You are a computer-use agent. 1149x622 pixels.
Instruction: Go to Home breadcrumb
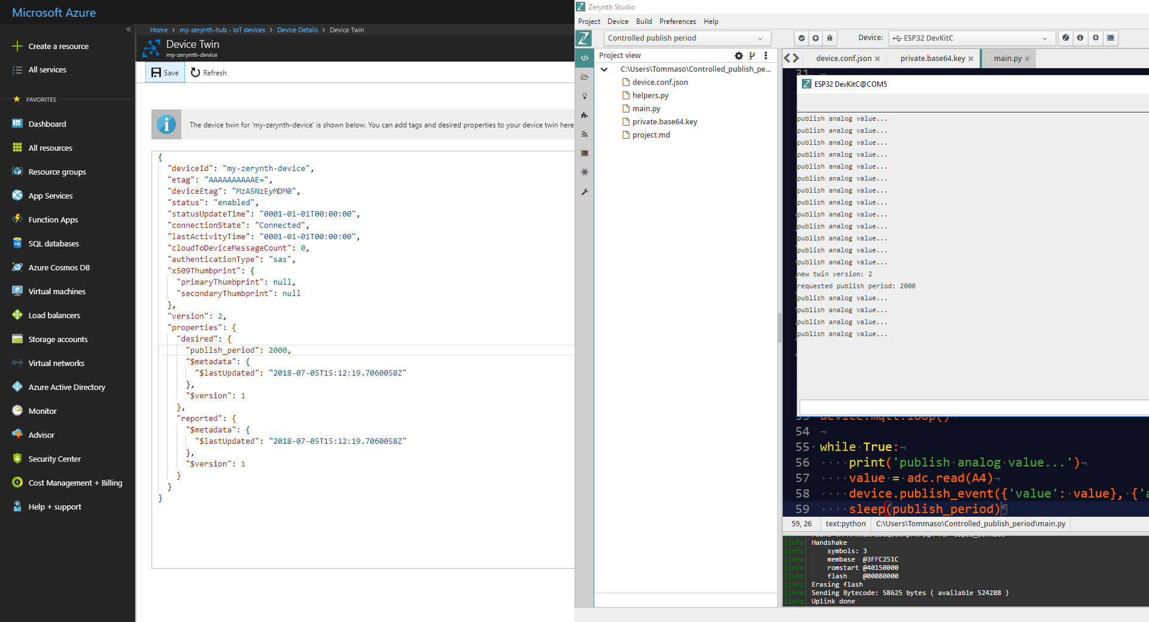coord(159,30)
